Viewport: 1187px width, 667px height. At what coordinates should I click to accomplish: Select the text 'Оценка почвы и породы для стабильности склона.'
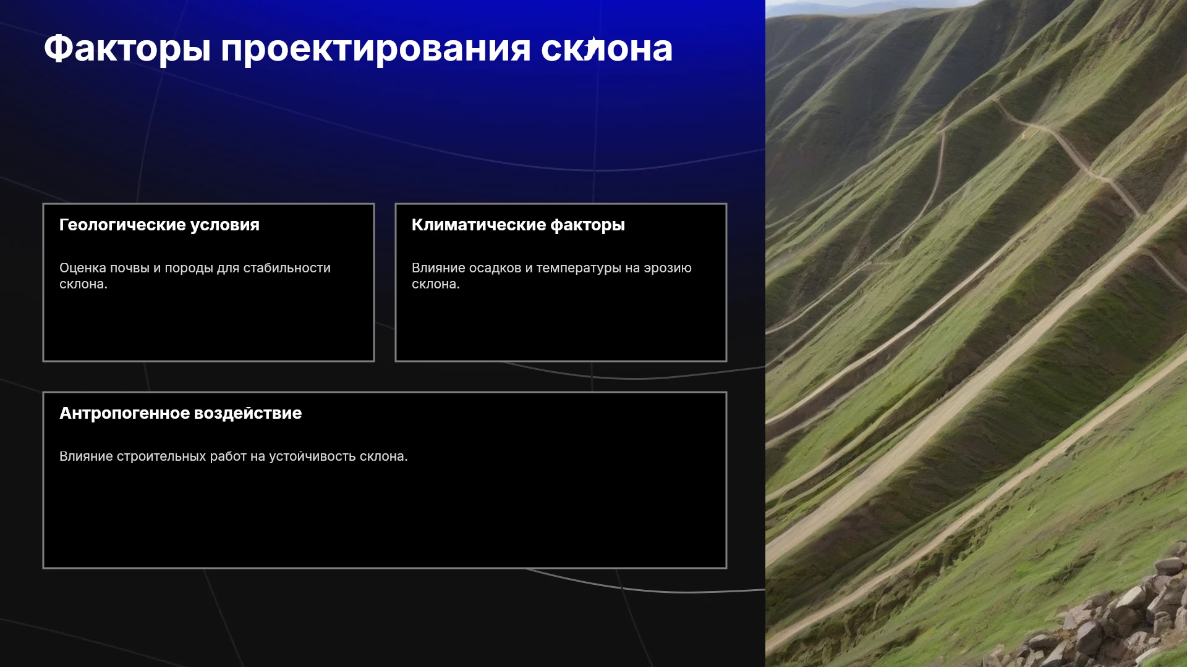195,276
